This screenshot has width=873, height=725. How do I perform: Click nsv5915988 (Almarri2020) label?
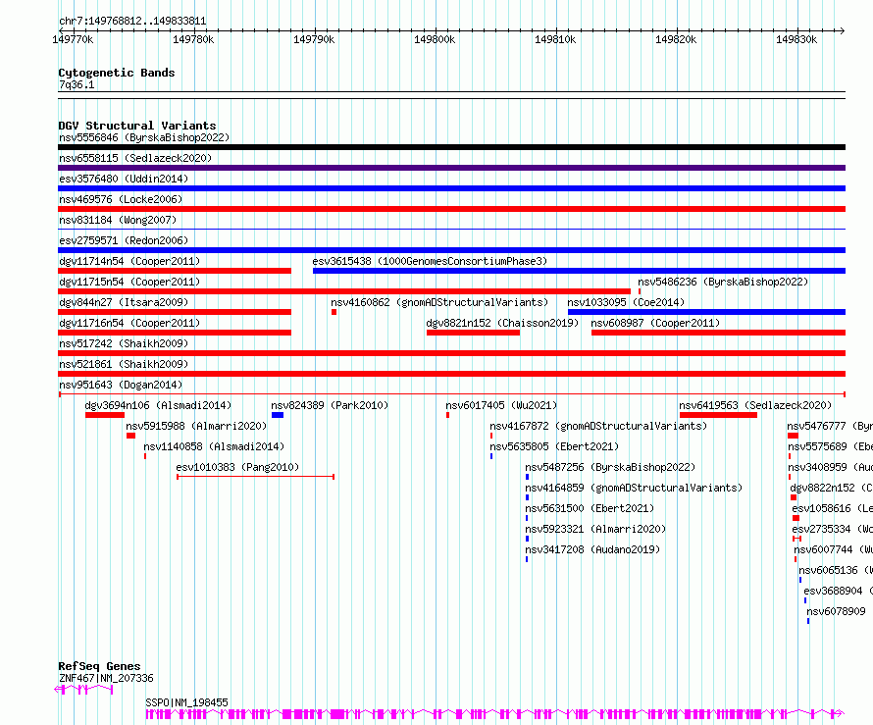[196, 426]
